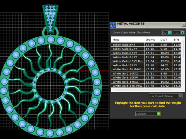This screenshot has height=139, width=186.
Task: Click the 13.69 grams value
Action: point(150,45)
